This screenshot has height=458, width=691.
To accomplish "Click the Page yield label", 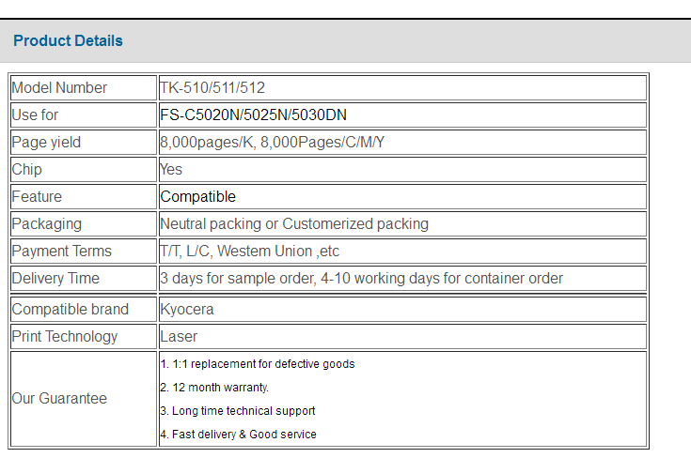I will point(46,143).
